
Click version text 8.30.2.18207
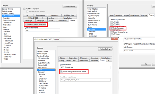tap(128, 50)
